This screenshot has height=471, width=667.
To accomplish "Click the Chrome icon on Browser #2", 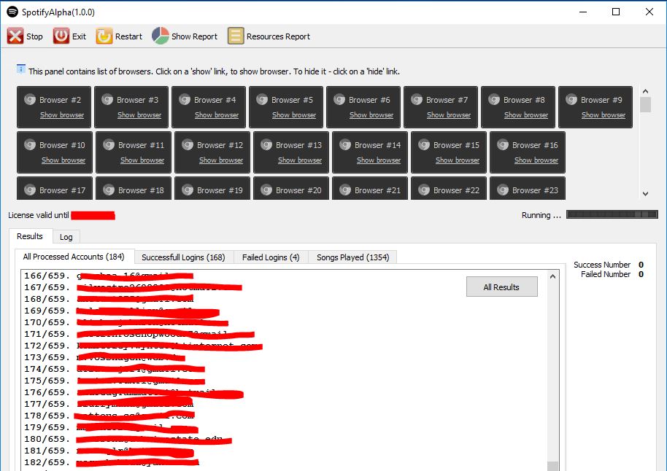I will pos(30,99).
